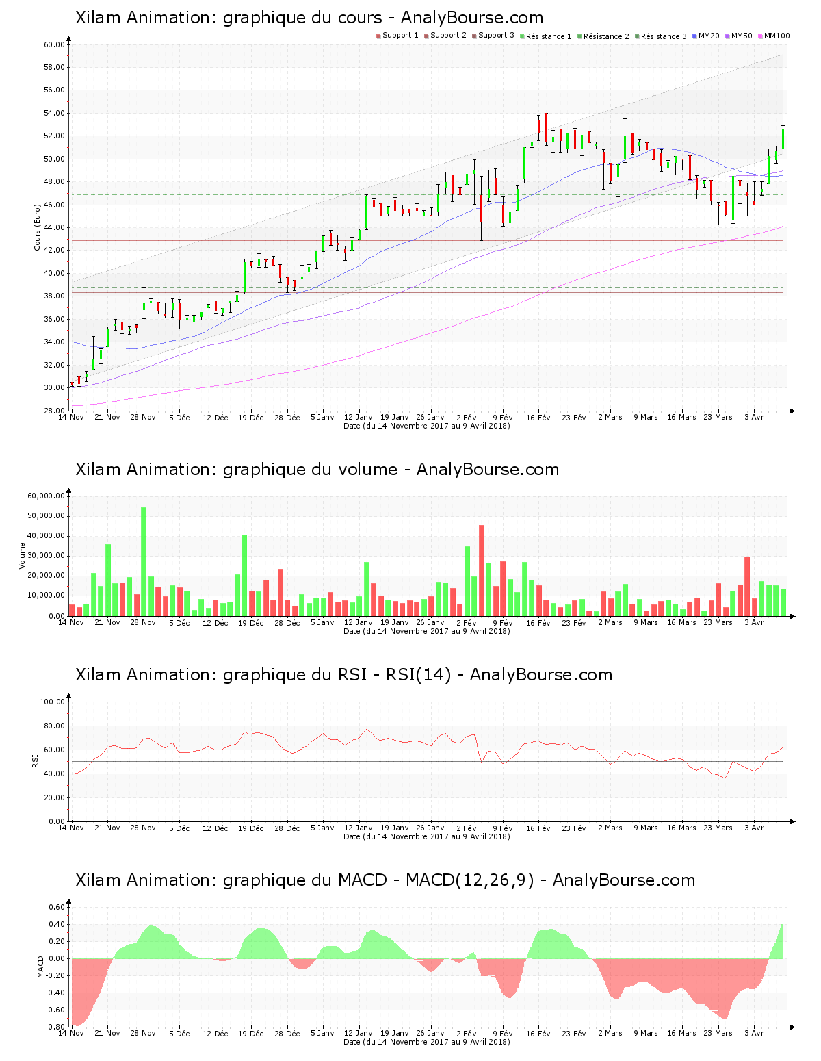Click the 'graphique du RSI - RSI(14)' title
The height and width of the screenshot is (1061, 821).
pyautogui.click(x=343, y=675)
